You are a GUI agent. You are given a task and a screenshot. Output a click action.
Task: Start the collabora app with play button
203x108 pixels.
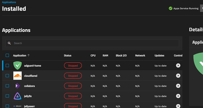[x=178, y=86]
